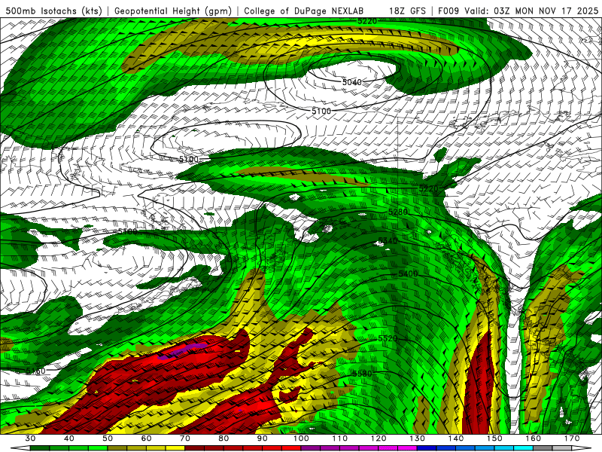Select the 5220 contour label at the top edge
Viewport: 602px width, 452px height.
click(x=367, y=21)
